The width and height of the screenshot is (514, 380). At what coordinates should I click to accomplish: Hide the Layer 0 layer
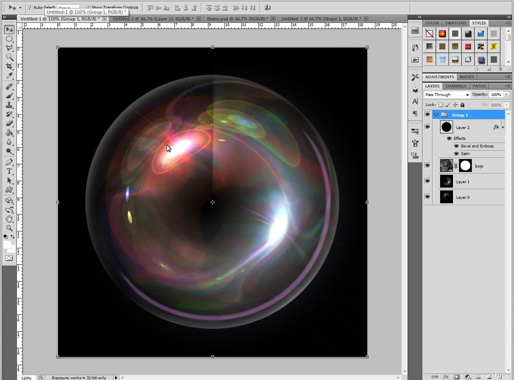coord(427,197)
